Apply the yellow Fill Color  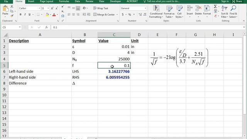coord(47,15)
